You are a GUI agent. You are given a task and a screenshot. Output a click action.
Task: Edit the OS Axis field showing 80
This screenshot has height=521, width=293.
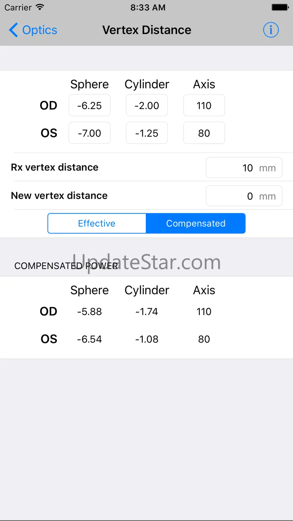click(x=204, y=133)
